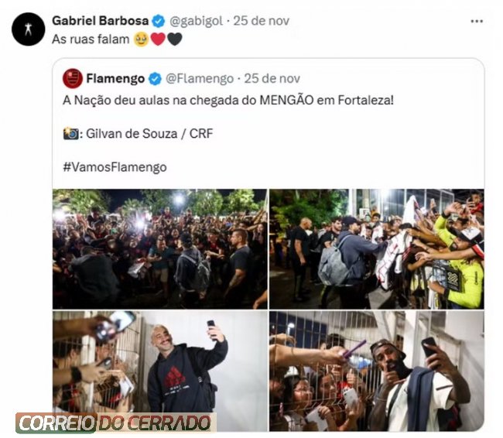Open the quoted tweet's 25 de nov date
The image size is (503, 438).
coord(272,79)
